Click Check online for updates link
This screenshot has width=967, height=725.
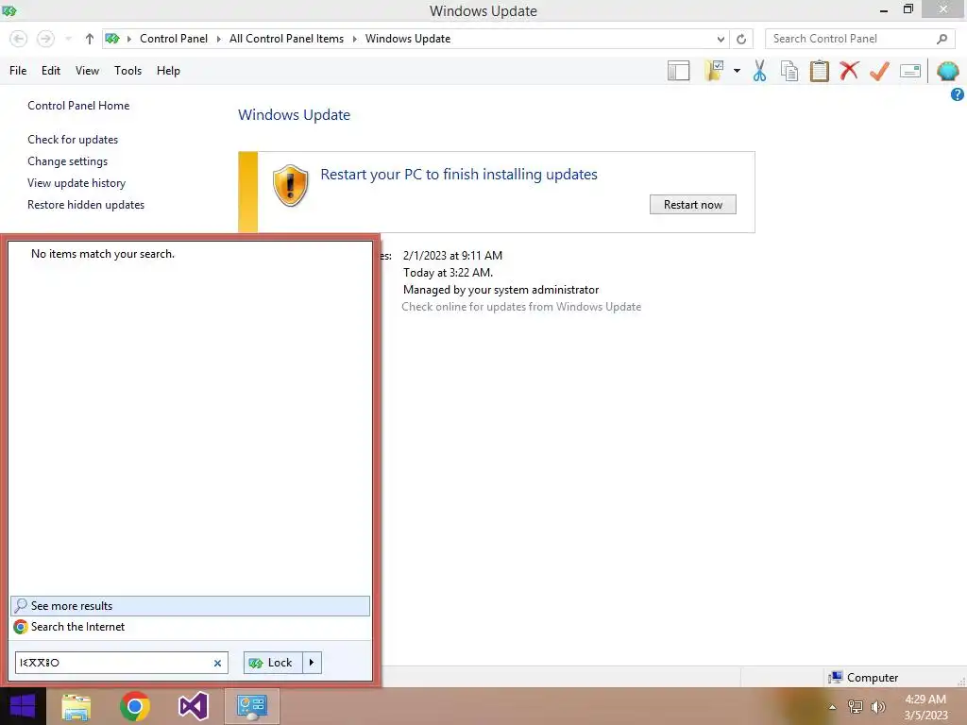521,307
